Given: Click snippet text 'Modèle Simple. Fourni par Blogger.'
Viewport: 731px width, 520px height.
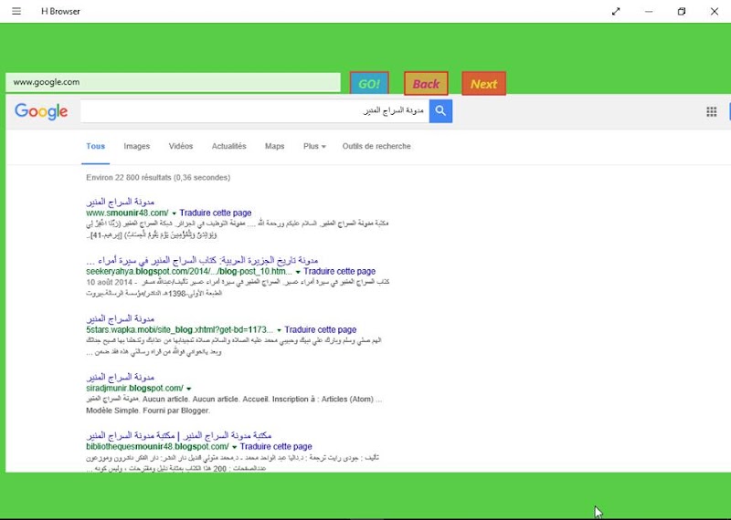Looking at the screenshot, I should (148, 411).
